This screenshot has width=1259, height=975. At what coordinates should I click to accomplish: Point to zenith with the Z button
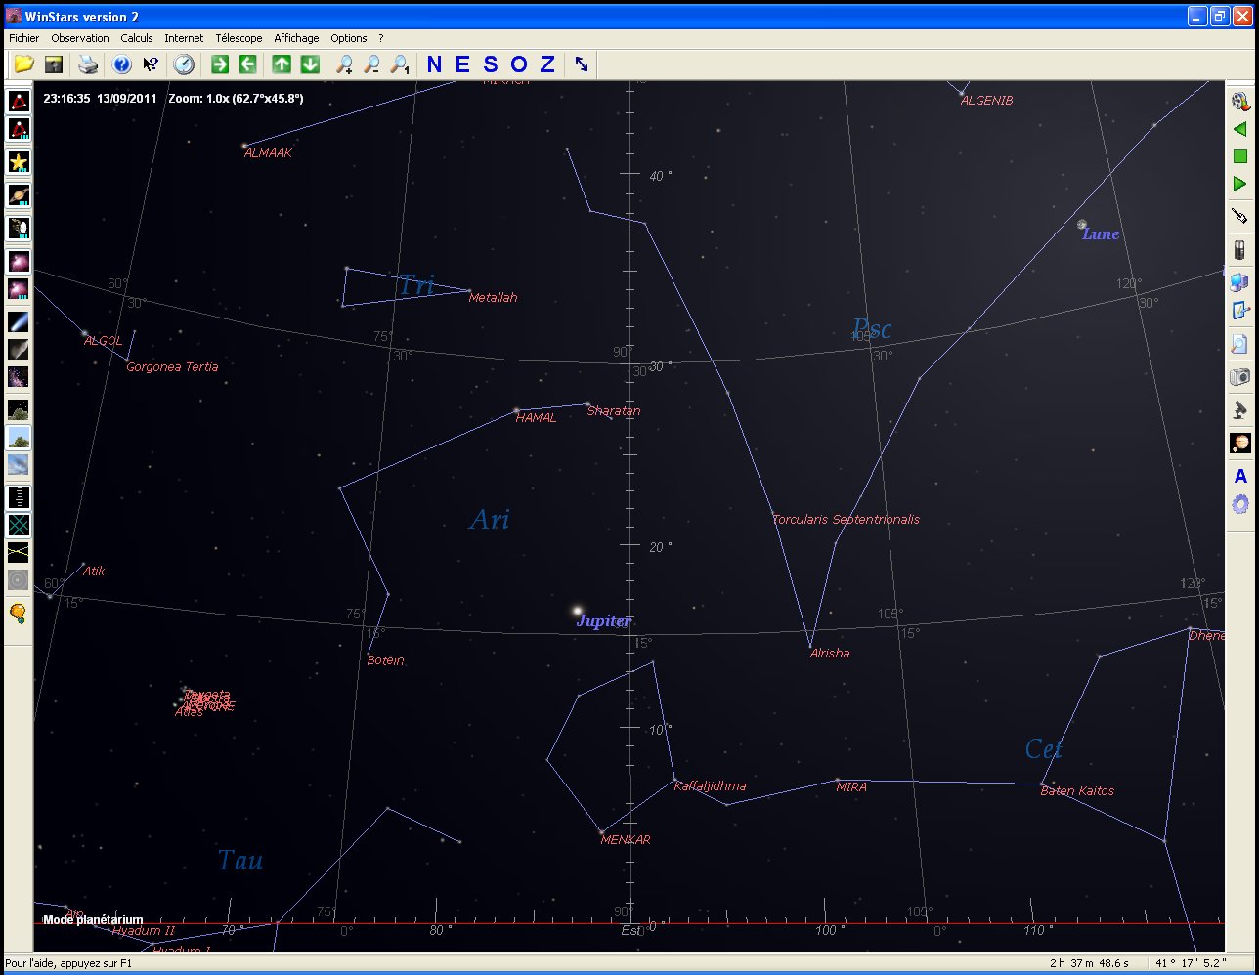[547, 64]
